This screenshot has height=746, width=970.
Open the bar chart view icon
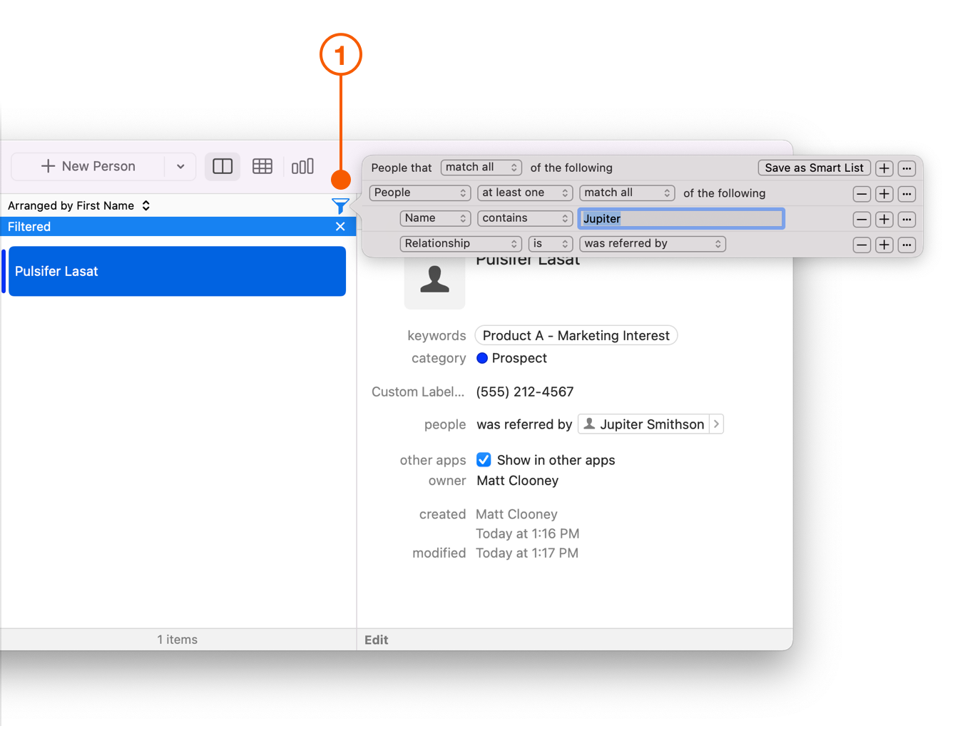tap(302, 166)
